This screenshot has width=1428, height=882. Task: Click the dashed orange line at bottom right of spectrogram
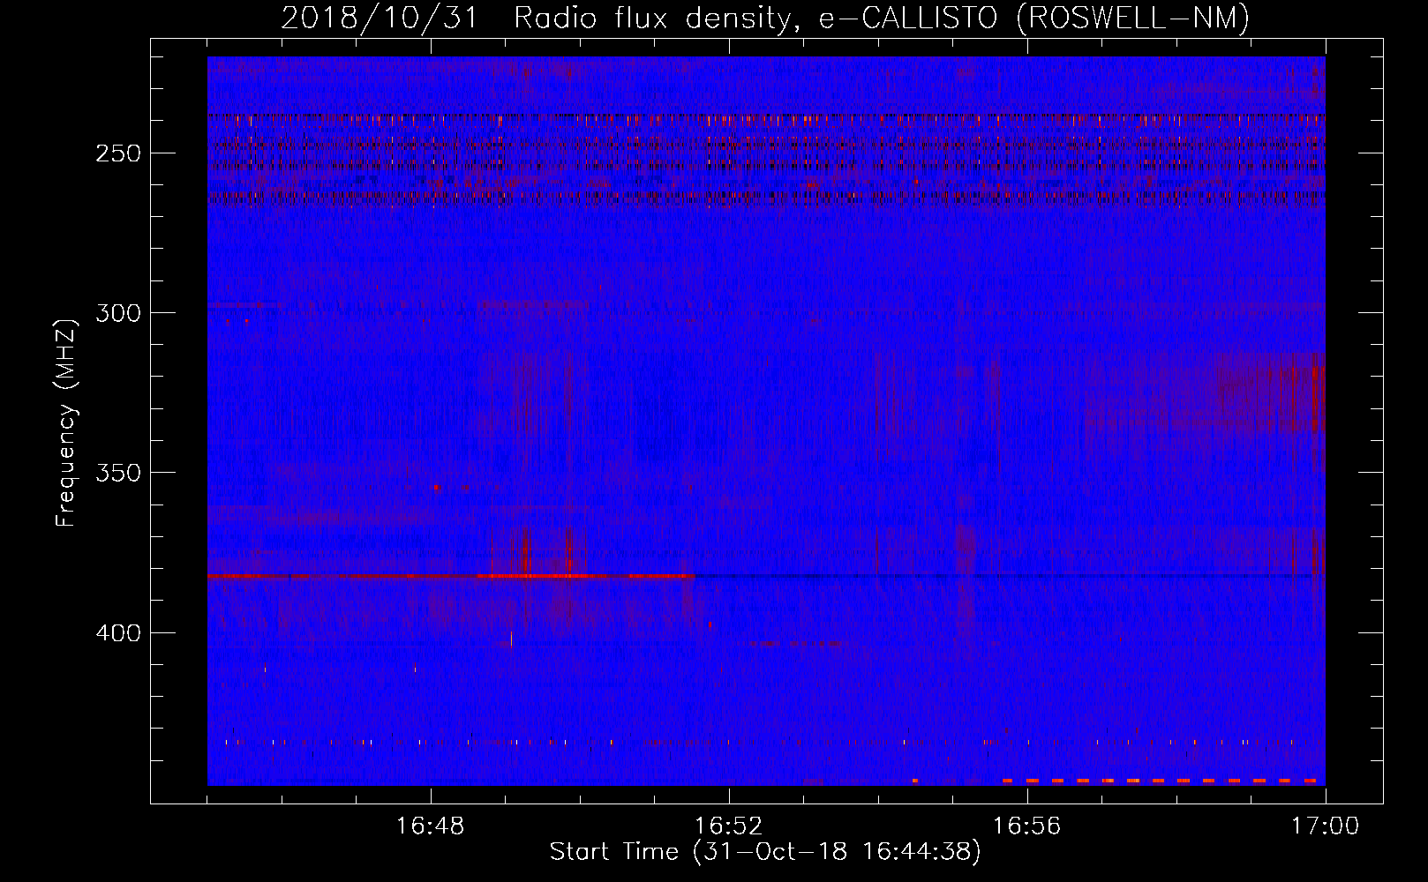(x=1160, y=781)
